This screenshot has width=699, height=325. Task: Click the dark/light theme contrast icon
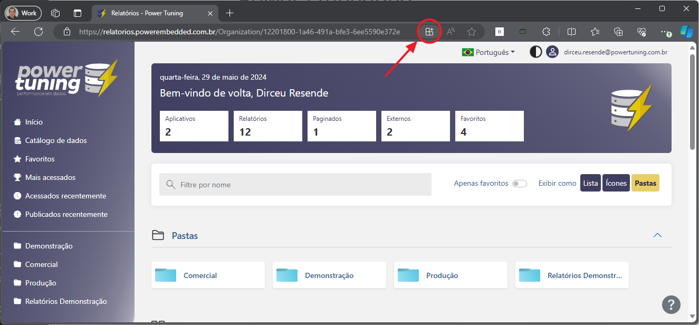pos(536,52)
